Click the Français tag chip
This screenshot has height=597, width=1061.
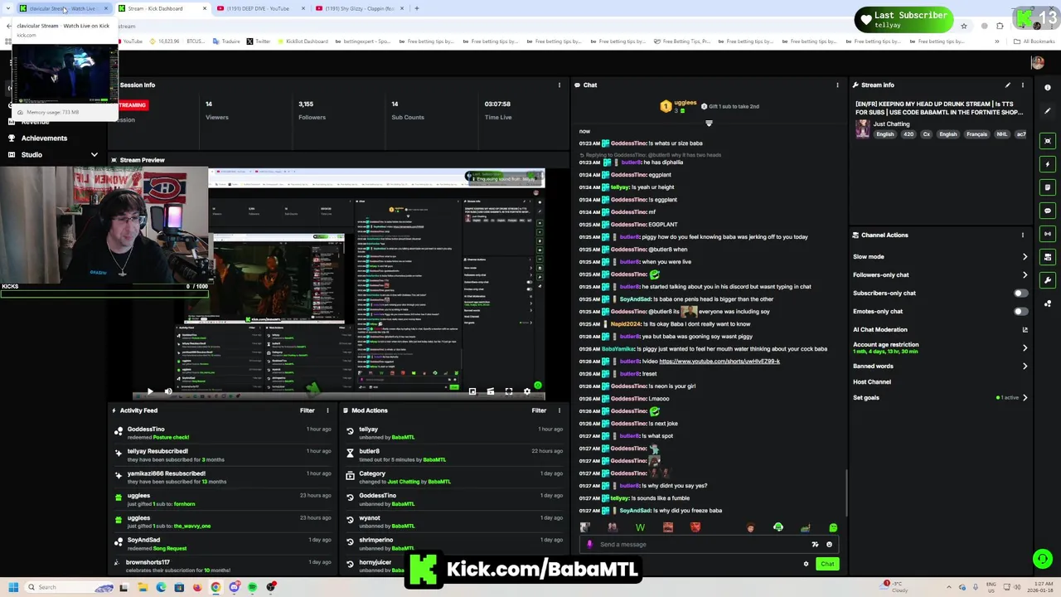pyautogui.click(x=976, y=134)
